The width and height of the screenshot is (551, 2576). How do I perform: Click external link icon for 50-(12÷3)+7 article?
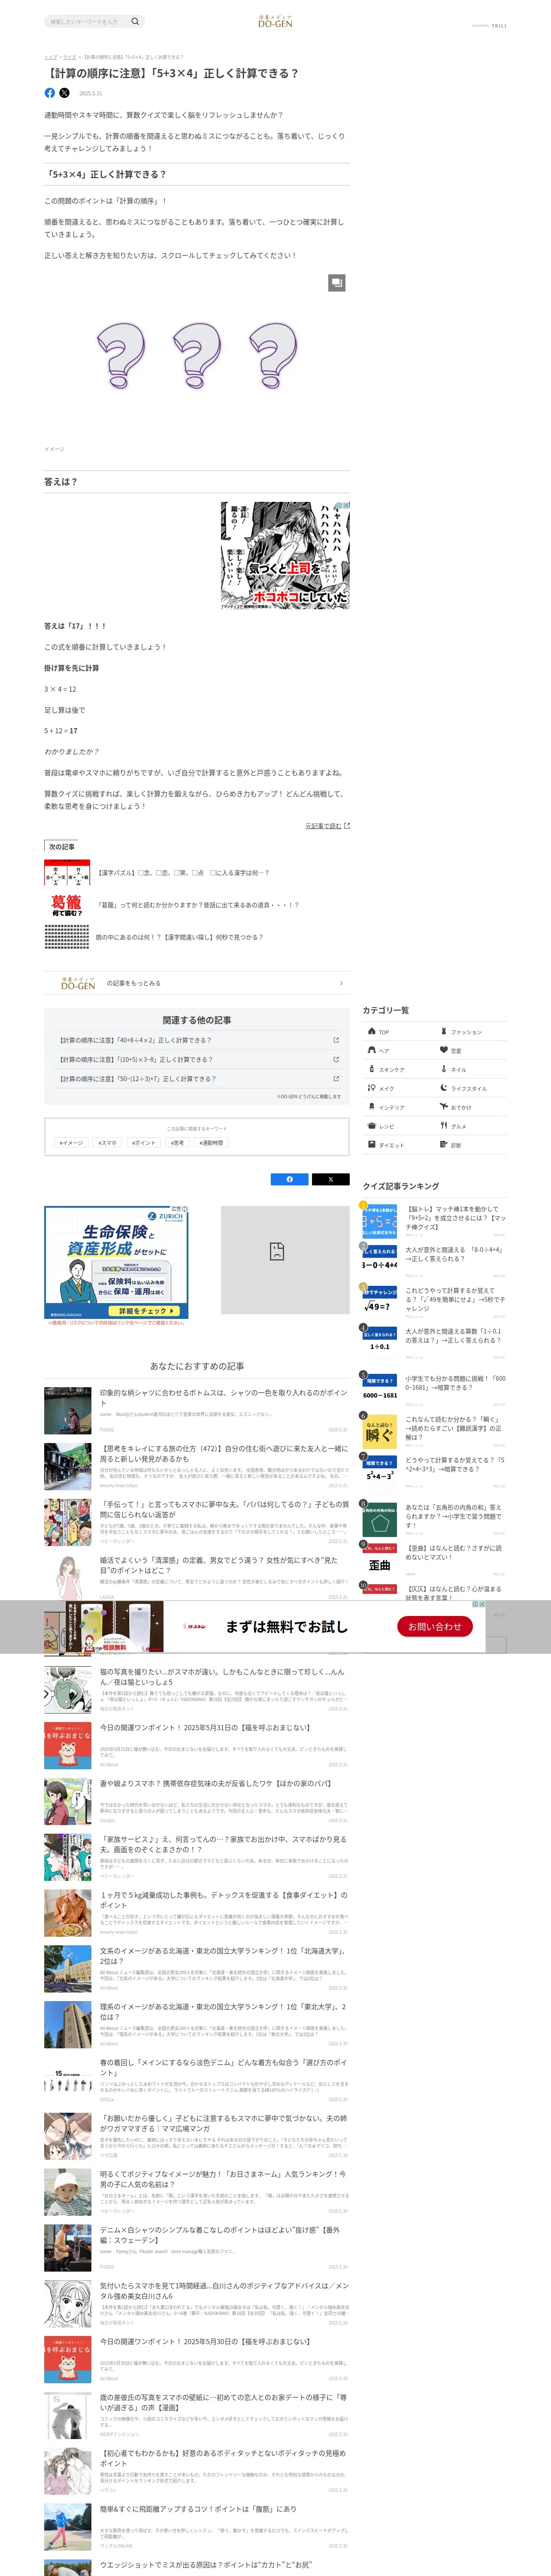[x=336, y=1078]
